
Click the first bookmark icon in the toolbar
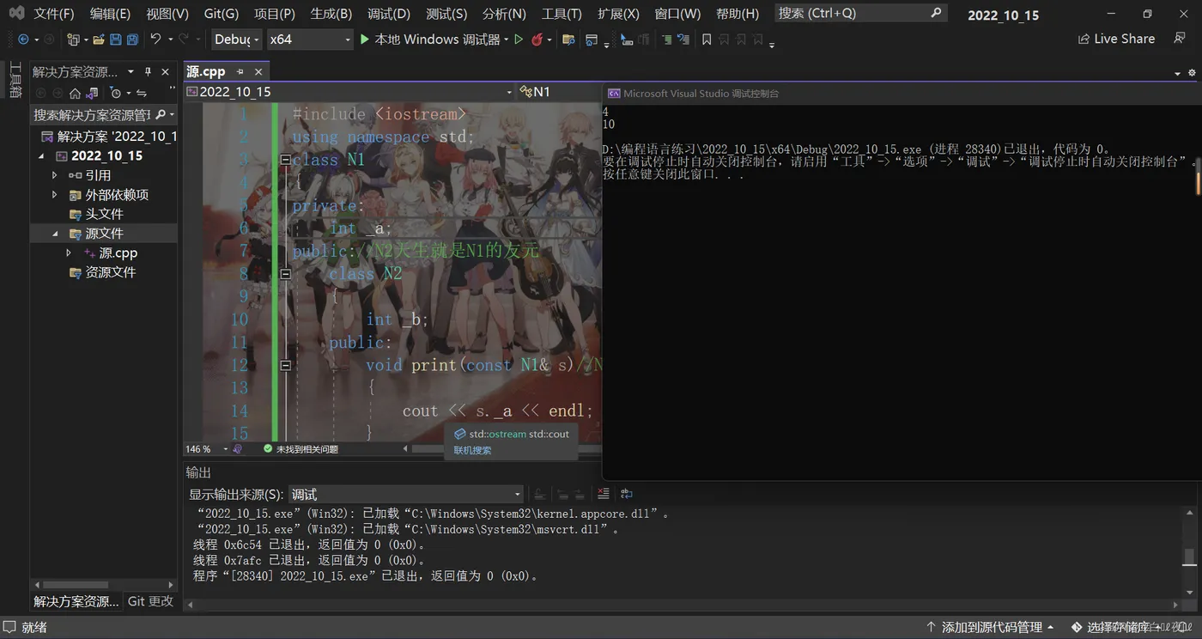coord(707,40)
